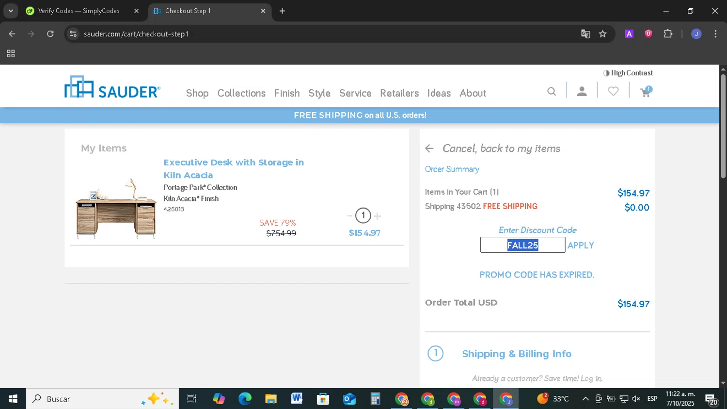The width and height of the screenshot is (727, 409).
Task: Open Microsoft Store from taskbar
Action: click(x=323, y=399)
